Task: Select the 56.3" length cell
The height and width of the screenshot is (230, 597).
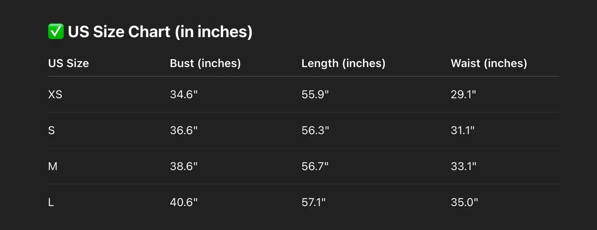Action: click(x=315, y=130)
